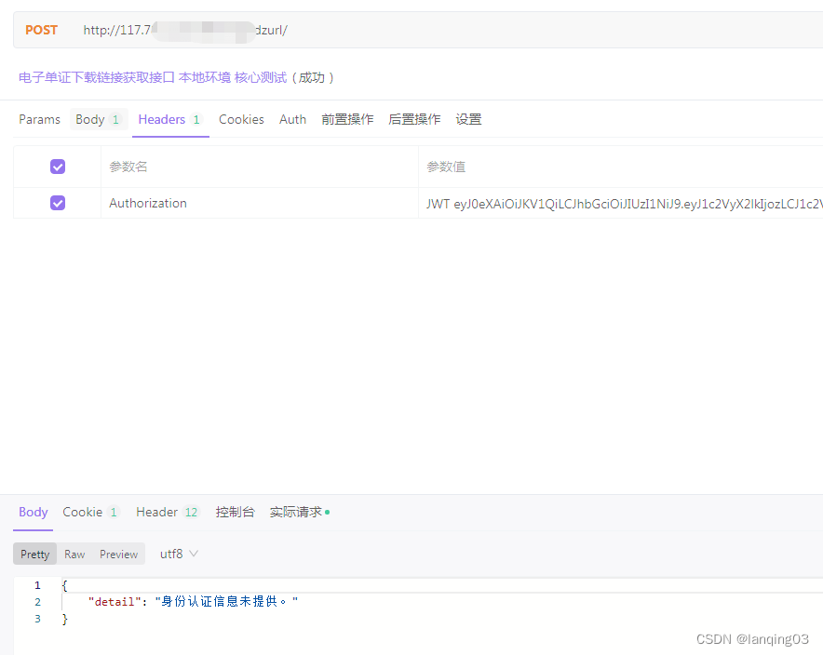Select the response Body tab
This screenshot has width=823, height=655.
33,512
